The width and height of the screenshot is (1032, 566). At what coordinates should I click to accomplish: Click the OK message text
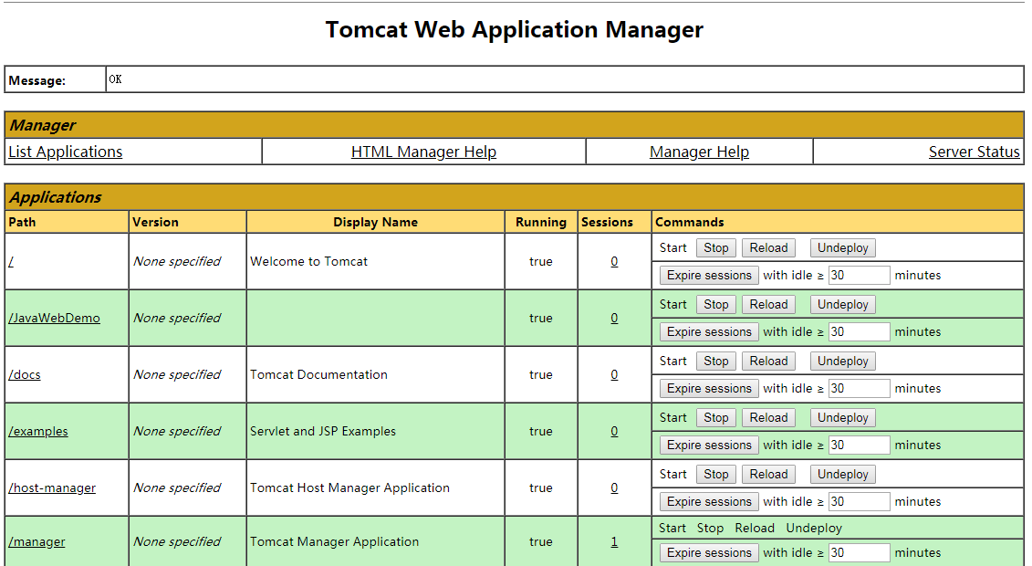tap(115, 79)
